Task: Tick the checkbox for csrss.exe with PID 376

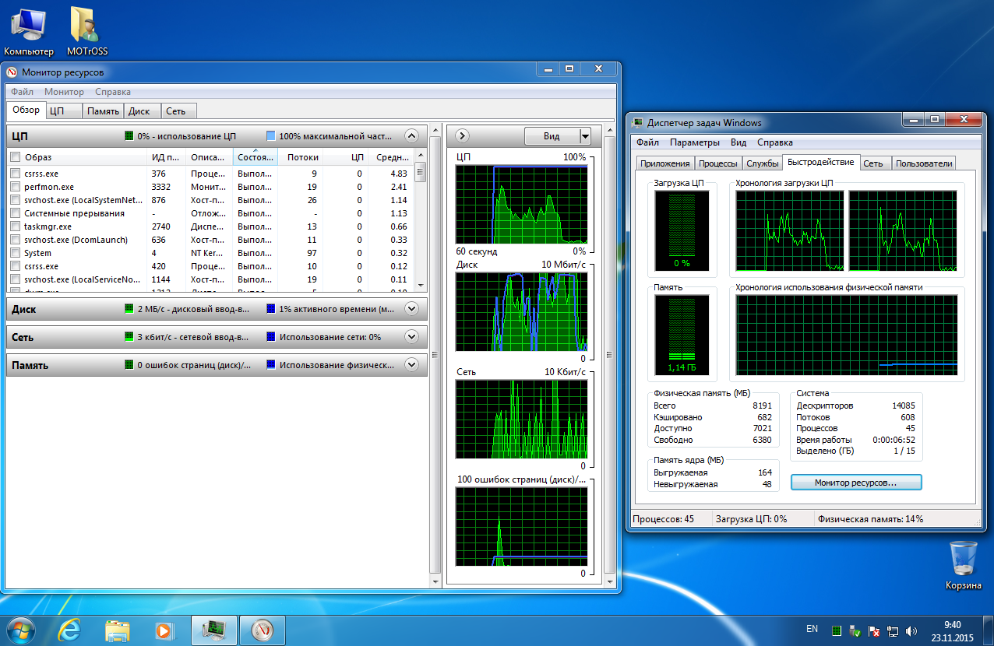Action: (15, 174)
